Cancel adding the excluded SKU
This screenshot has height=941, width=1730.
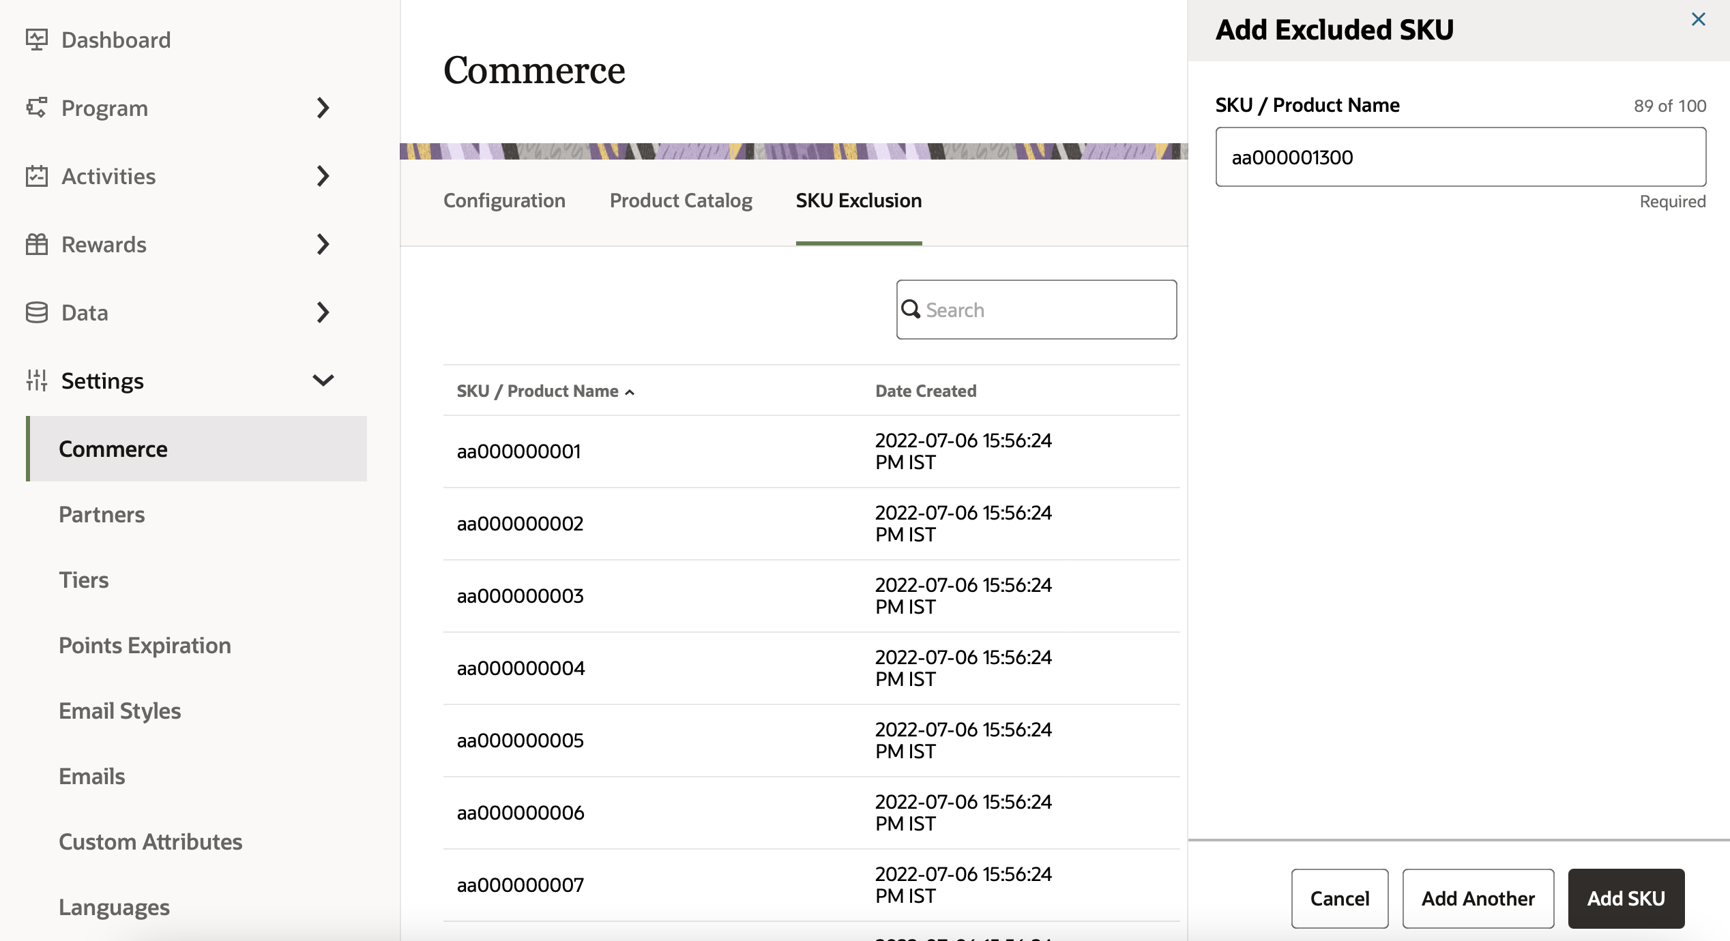coord(1339,898)
